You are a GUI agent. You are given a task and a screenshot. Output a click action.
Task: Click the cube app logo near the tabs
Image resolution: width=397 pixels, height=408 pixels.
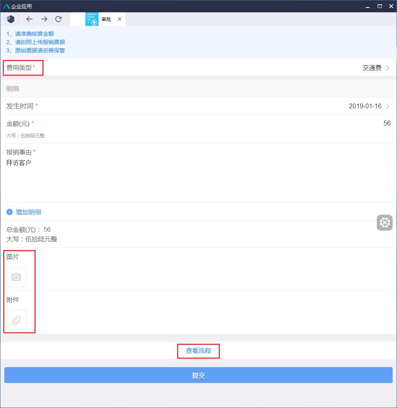click(x=10, y=19)
